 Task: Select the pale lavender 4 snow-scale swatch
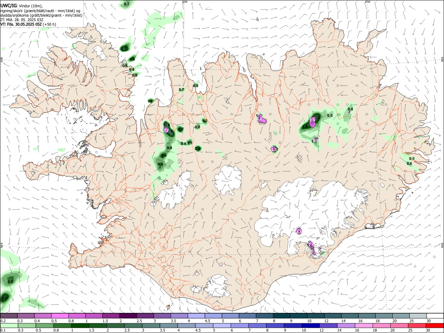(x=196, y=316)
